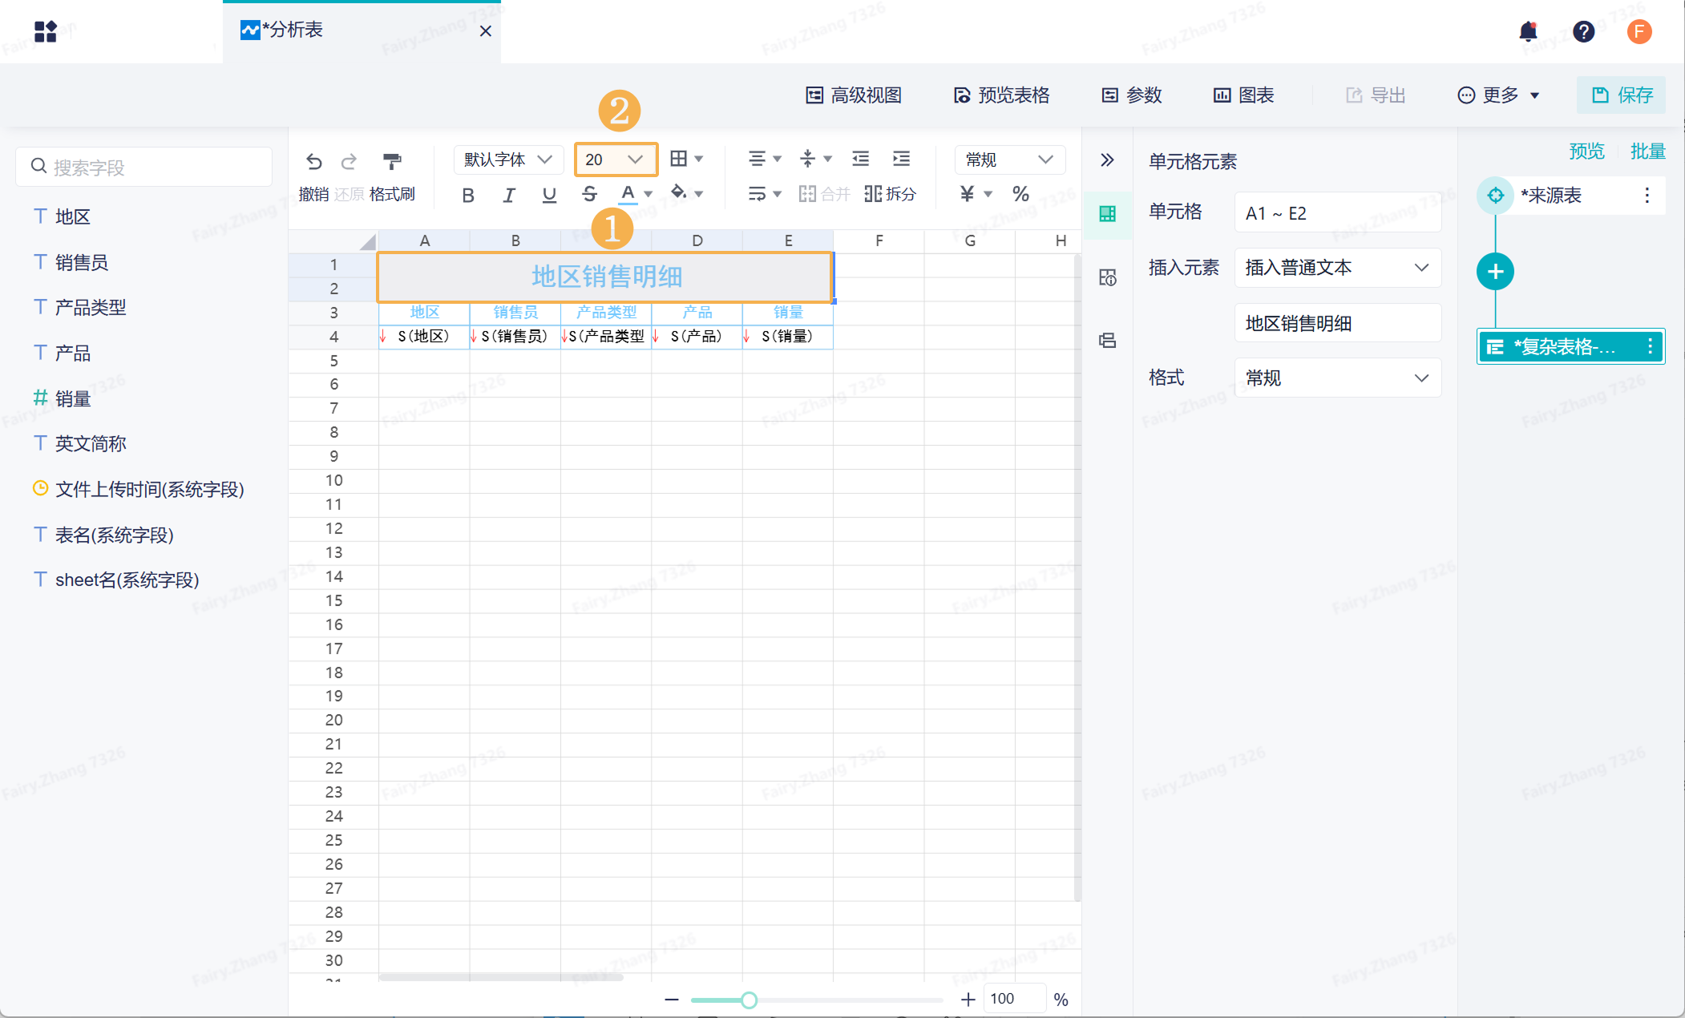1685x1018 pixels.
Task: Open the 高级视图 menu item
Action: [x=854, y=95]
